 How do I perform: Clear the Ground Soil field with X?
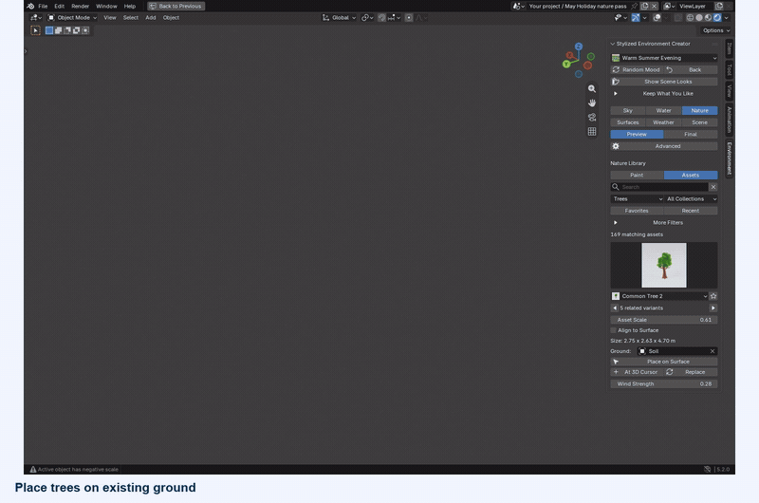click(713, 351)
